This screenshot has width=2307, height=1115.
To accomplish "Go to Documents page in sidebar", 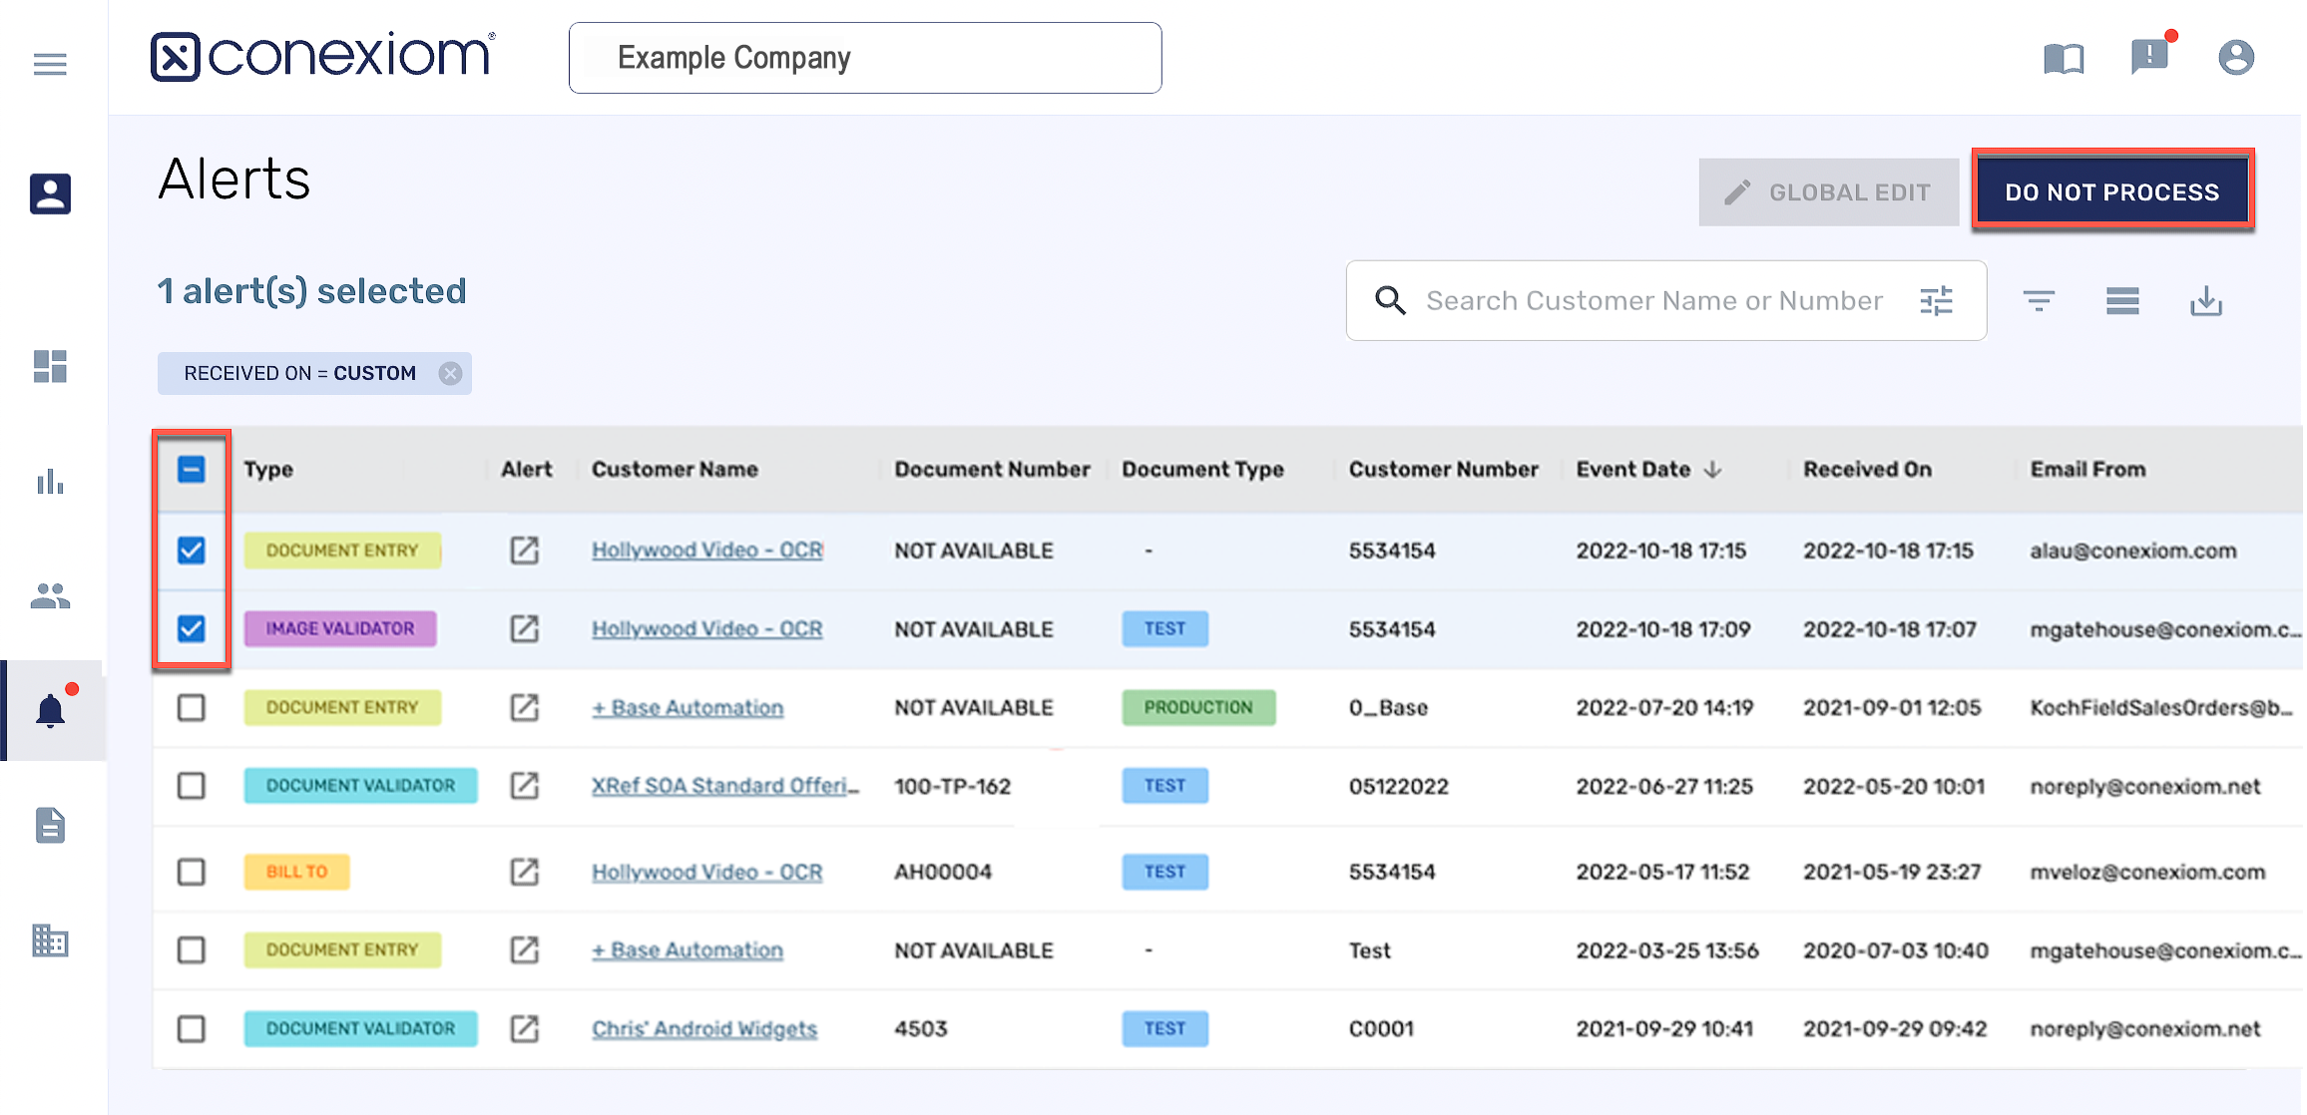I will point(50,826).
